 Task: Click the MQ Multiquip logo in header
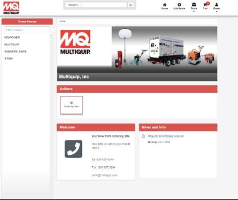tap(11, 8)
